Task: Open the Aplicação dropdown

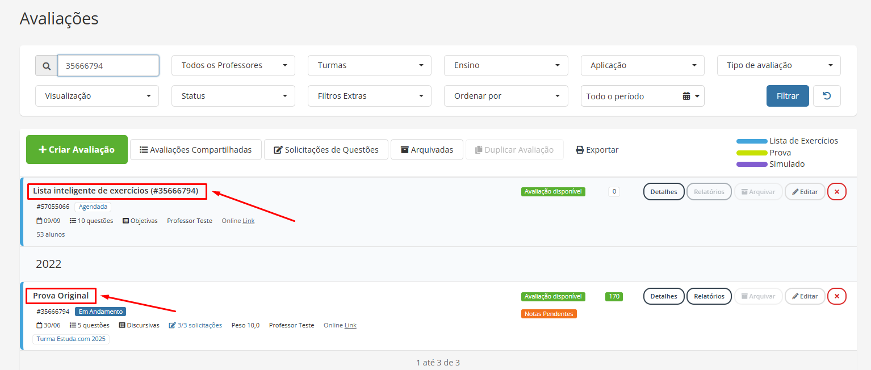Action: [643, 66]
